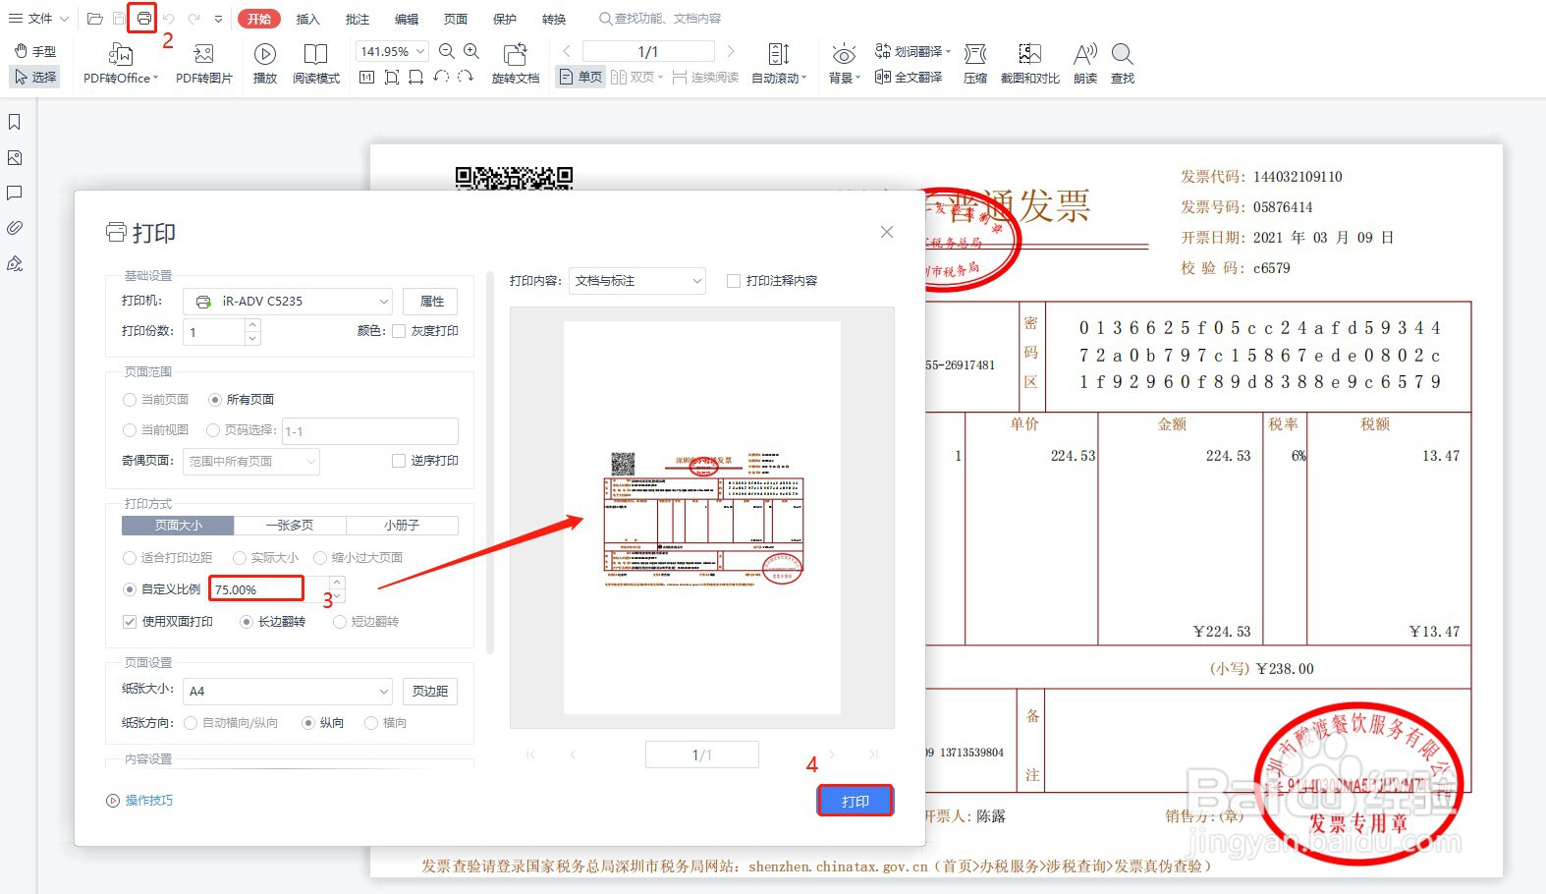Convert the PDF to an image
The height and width of the screenshot is (894, 1546).
204,63
